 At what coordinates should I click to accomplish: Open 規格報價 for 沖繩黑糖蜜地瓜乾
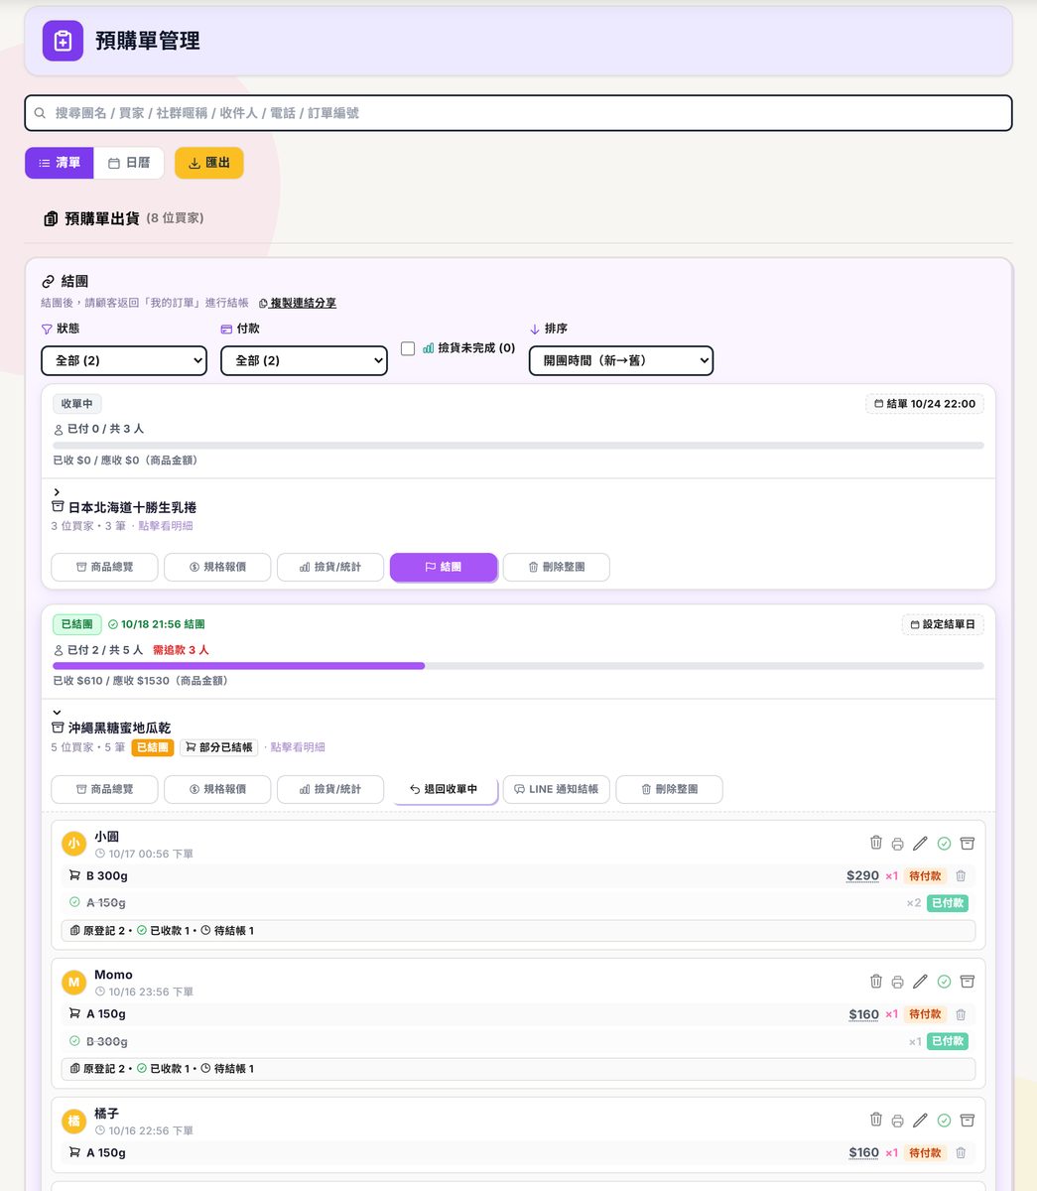(x=217, y=789)
